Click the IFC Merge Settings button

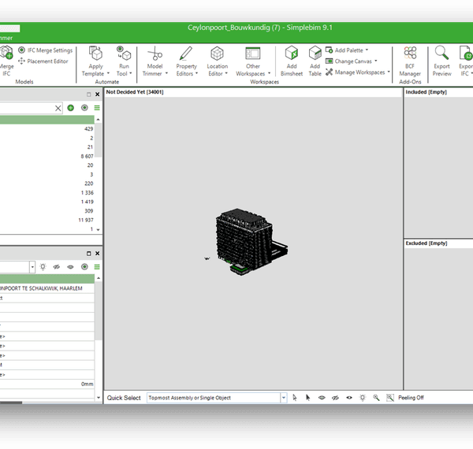(x=49, y=50)
